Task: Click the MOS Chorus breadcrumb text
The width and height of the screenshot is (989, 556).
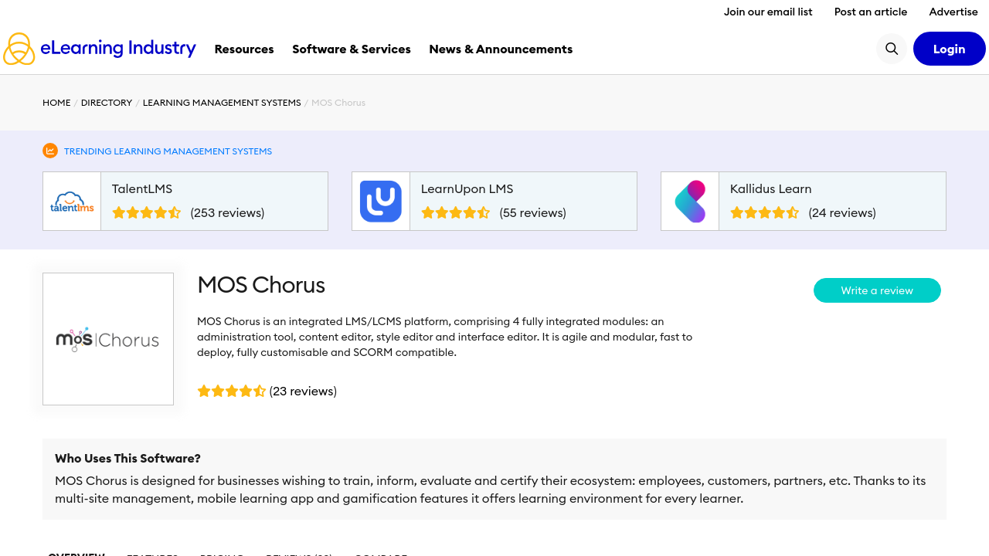Action: (x=338, y=103)
